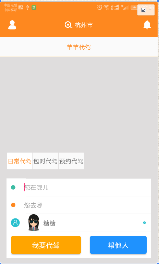
Task: Focus the 您去哪 destination field
Action: coord(87,205)
